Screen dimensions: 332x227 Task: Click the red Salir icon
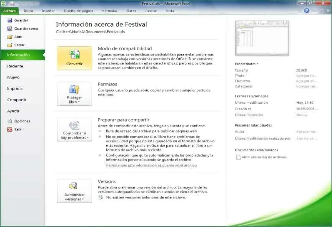pos(10,129)
